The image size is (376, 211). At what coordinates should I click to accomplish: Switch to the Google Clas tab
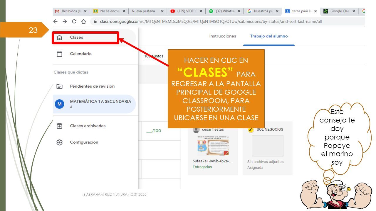coord(339,11)
